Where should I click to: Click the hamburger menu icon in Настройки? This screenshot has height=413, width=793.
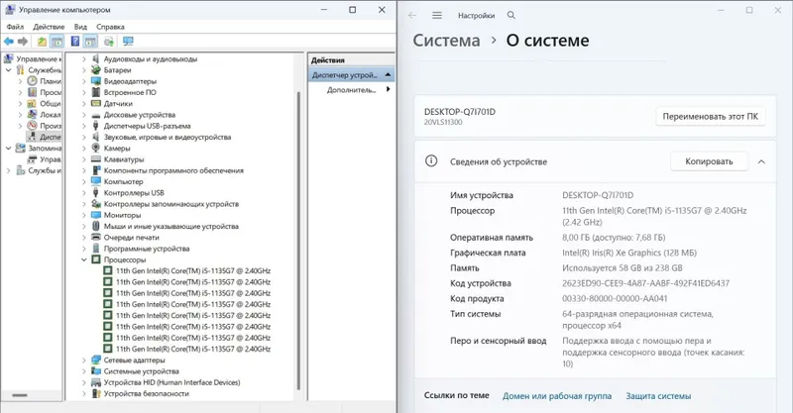click(437, 16)
